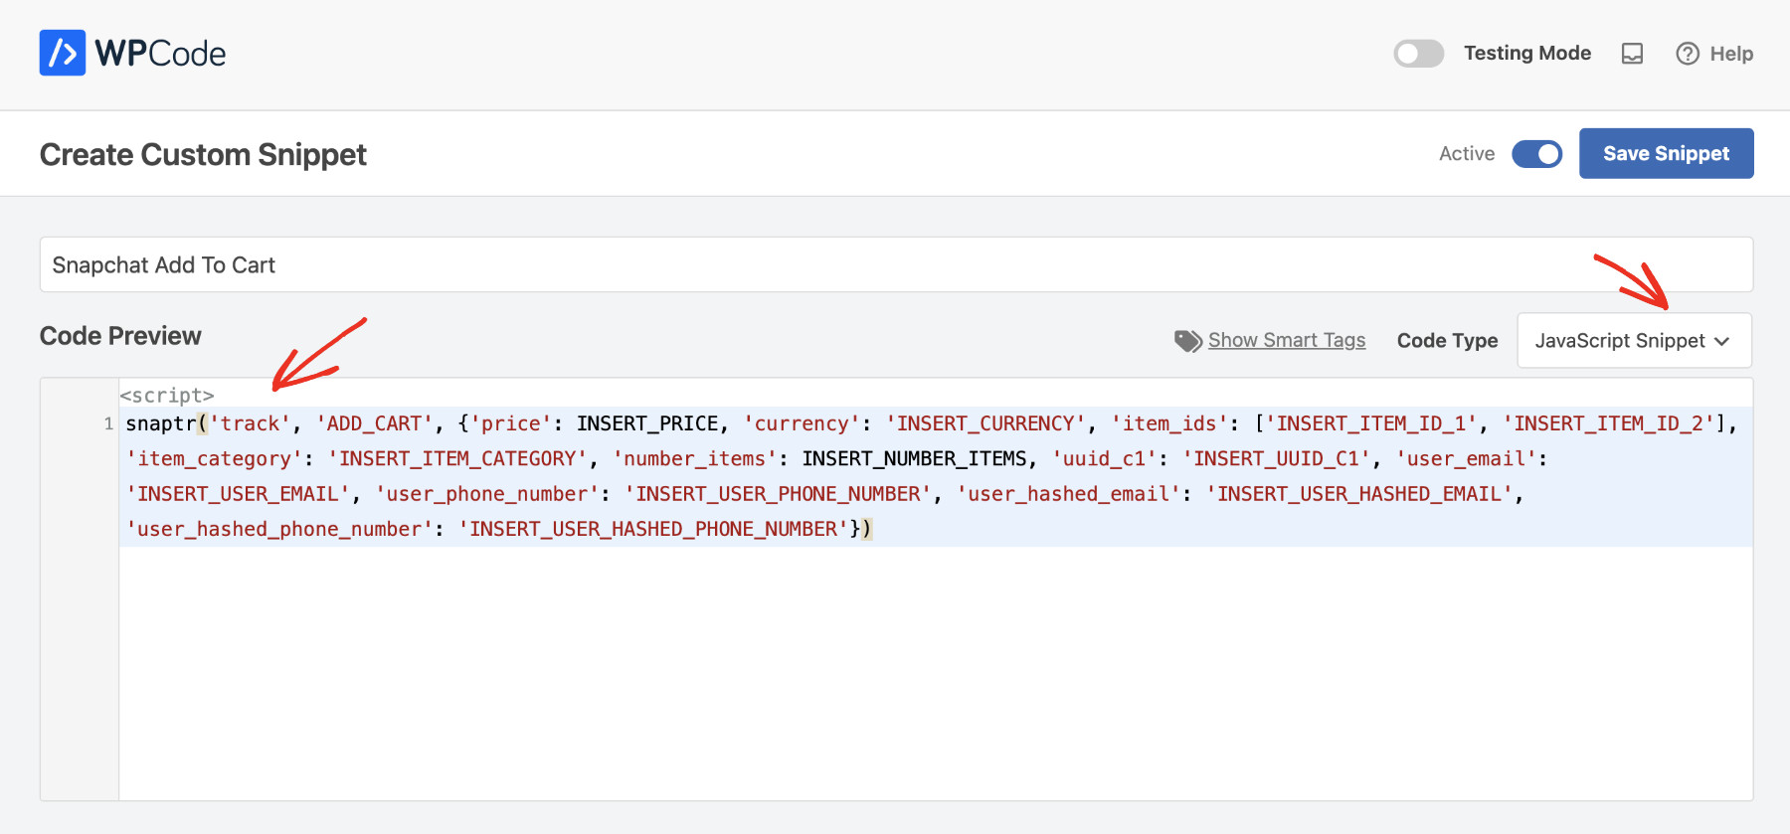Click 'INSERT_USER_HASHED_EMAIL' placeholder in code
Viewport: 1790px width, 834px height.
pyautogui.click(x=1359, y=494)
